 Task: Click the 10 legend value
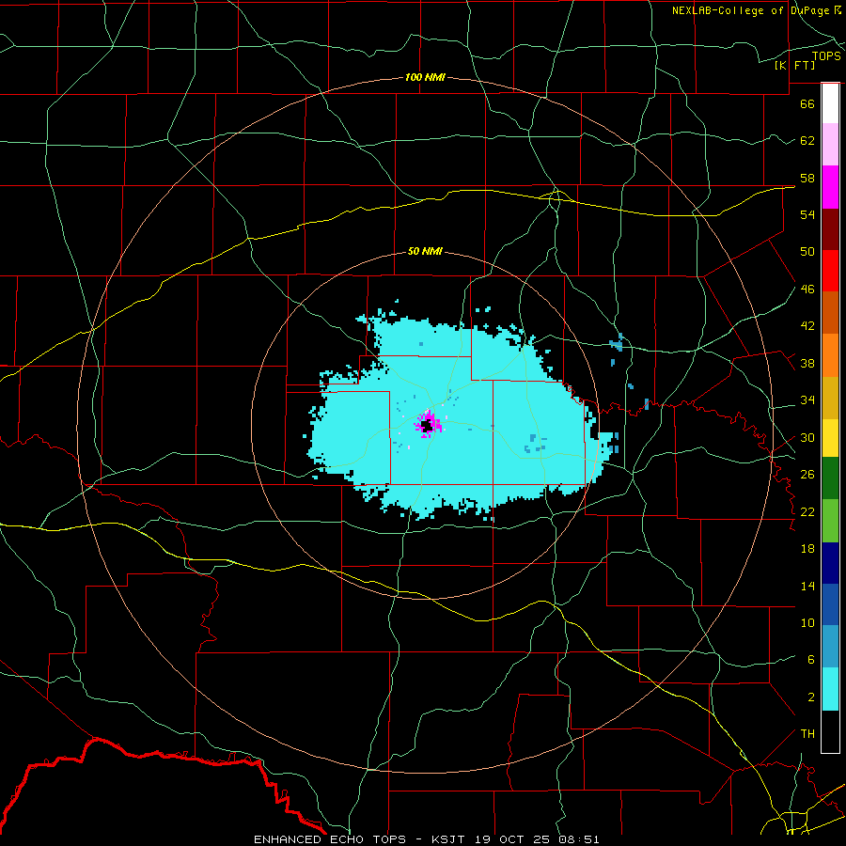[807, 623]
